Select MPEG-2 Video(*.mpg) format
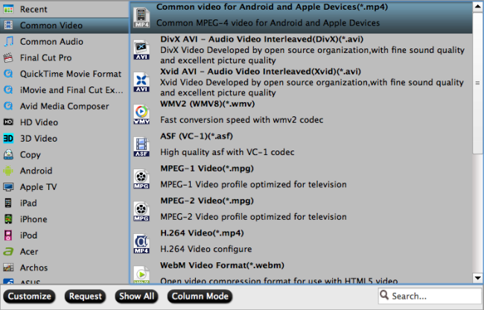The image size is (484, 310). 301,212
